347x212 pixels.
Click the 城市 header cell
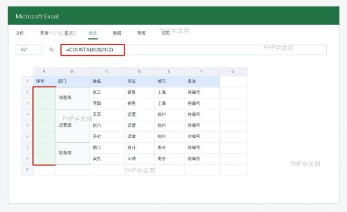(169, 81)
